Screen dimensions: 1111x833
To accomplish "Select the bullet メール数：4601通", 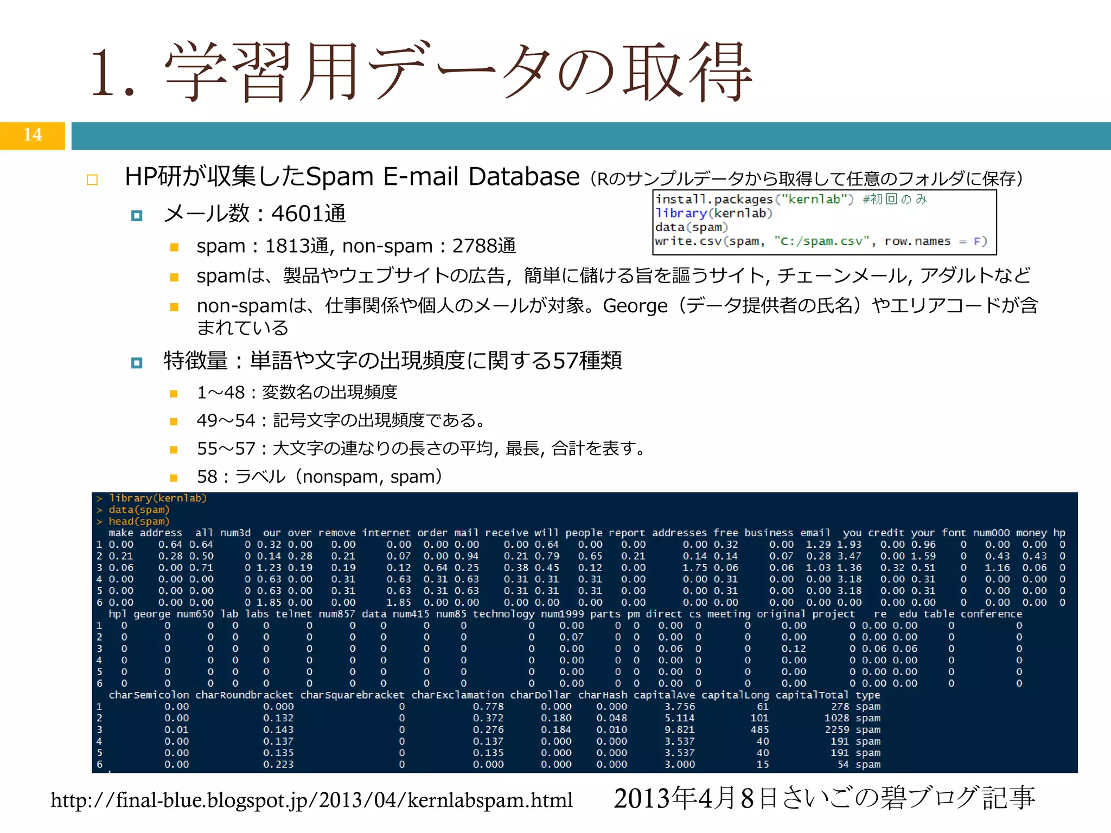I will 255,214.
